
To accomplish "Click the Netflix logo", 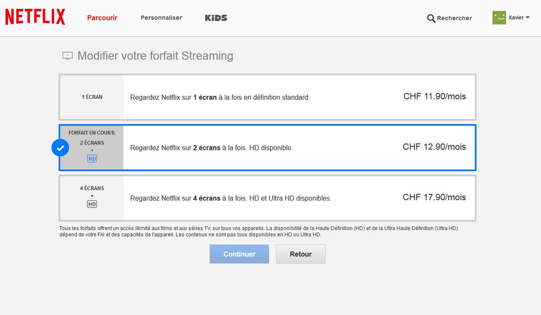I will [35, 16].
